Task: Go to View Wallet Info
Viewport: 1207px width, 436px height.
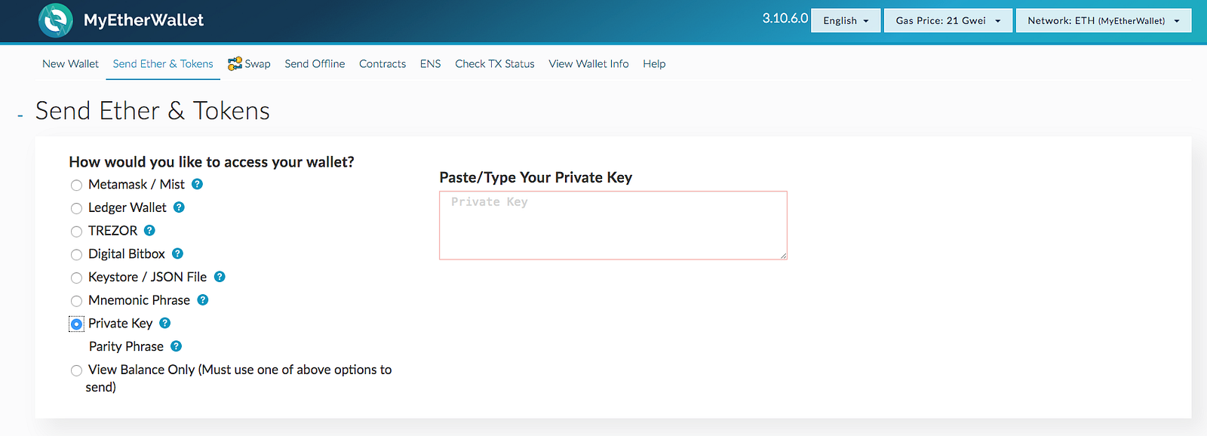Action: coord(588,64)
